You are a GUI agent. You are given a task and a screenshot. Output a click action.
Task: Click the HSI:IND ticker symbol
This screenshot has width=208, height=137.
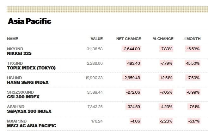(14, 78)
